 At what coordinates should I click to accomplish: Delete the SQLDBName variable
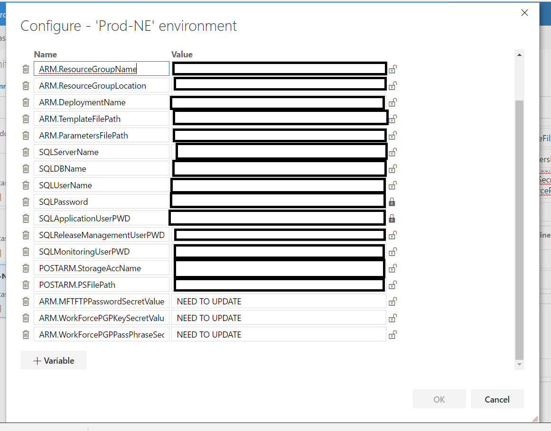pos(26,168)
